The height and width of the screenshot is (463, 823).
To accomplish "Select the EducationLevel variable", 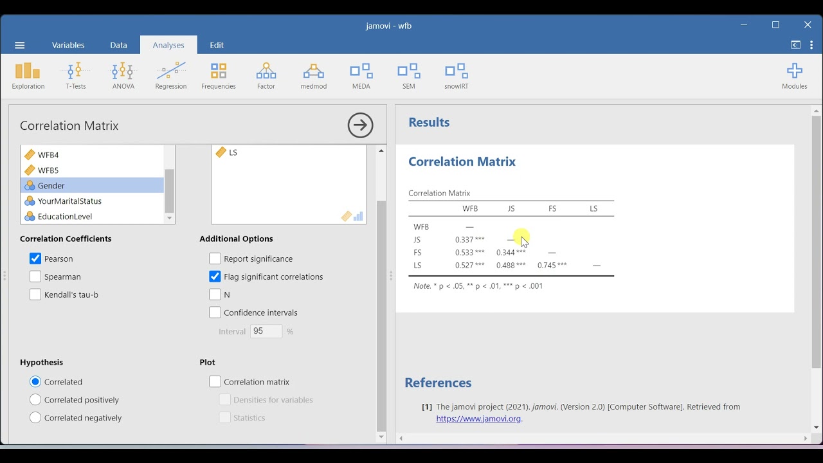I will click(92, 217).
